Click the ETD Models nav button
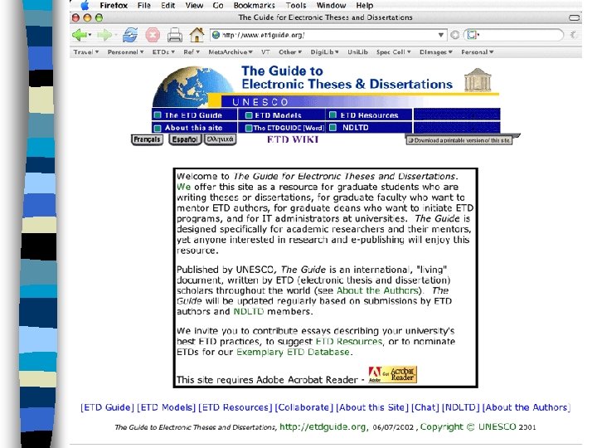This screenshot has height=448, width=597. (x=281, y=115)
